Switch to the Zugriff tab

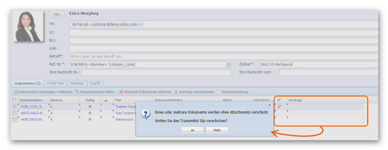coord(95,83)
